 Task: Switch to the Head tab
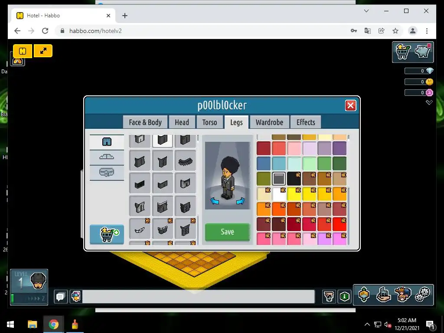(x=182, y=122)
